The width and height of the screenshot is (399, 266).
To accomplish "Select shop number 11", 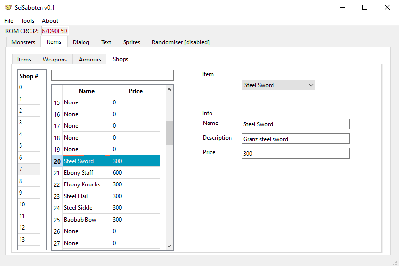I will coord(29,216).
